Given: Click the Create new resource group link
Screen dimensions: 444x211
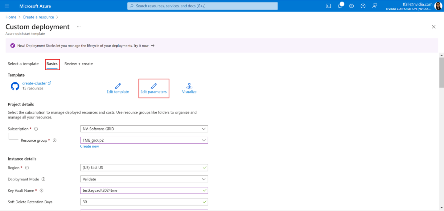Looking at the screenshot, I should click(x=89, y=147).
